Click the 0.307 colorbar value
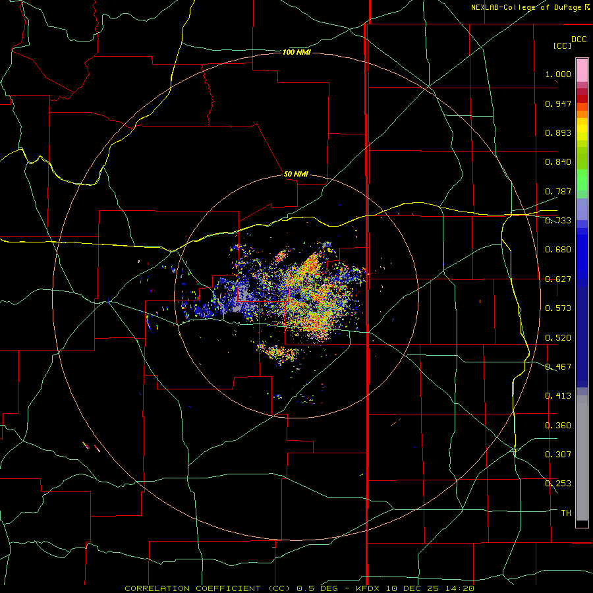The image size is (593, 593). (x=558, y=455)
